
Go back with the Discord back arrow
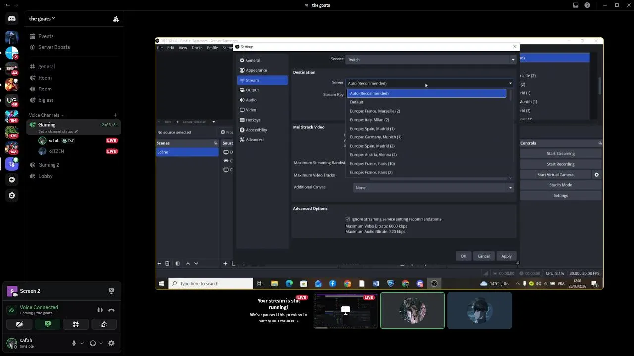7,5
